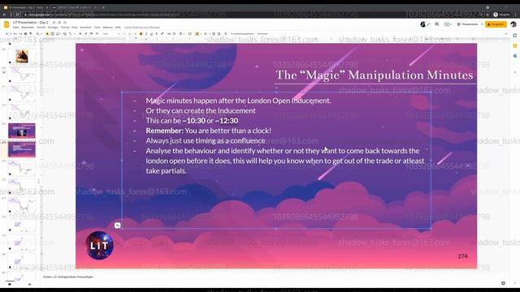Star the LIT Presentation document

click(54, 23)
